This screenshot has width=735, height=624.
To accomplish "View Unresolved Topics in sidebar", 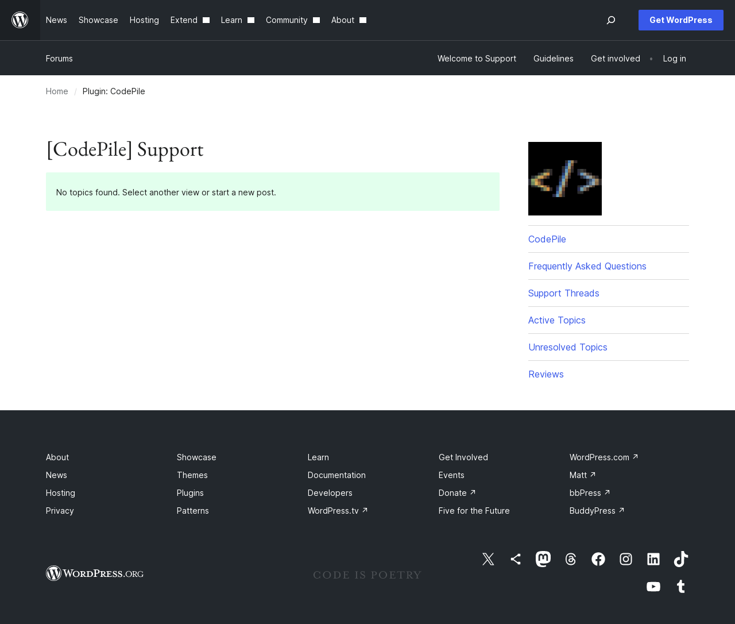I will click(568, 347).
